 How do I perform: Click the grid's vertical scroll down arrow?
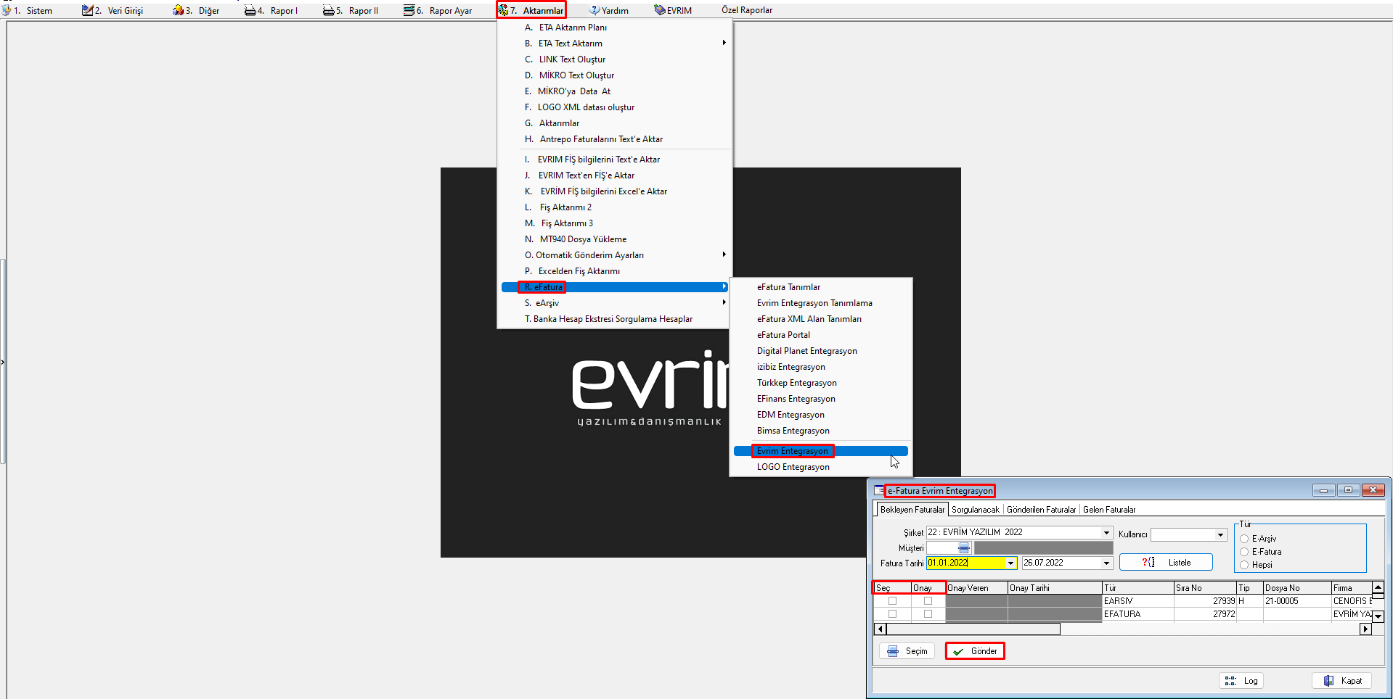pos(1378,616)
